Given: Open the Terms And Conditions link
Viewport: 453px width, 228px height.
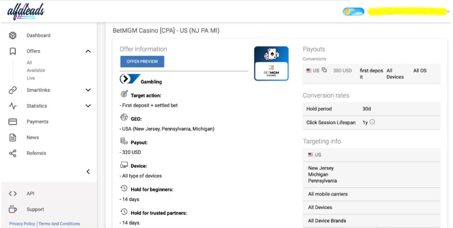Looking at the screenshot, I should (x=59, y=224).
